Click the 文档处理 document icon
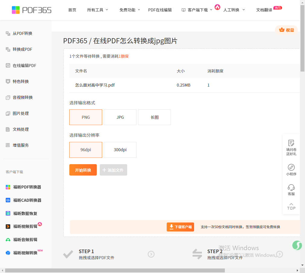This screenshot has width=305, height=273. point(8,129)
